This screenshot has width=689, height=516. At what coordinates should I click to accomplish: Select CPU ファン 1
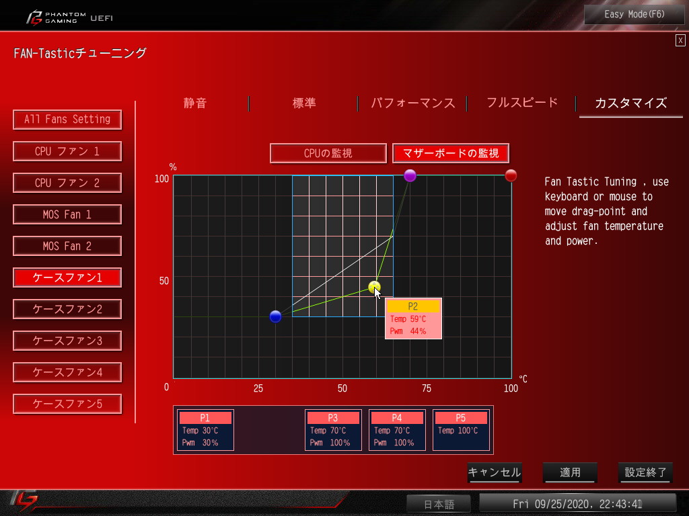pyautogui.click(x=67, y=151)
